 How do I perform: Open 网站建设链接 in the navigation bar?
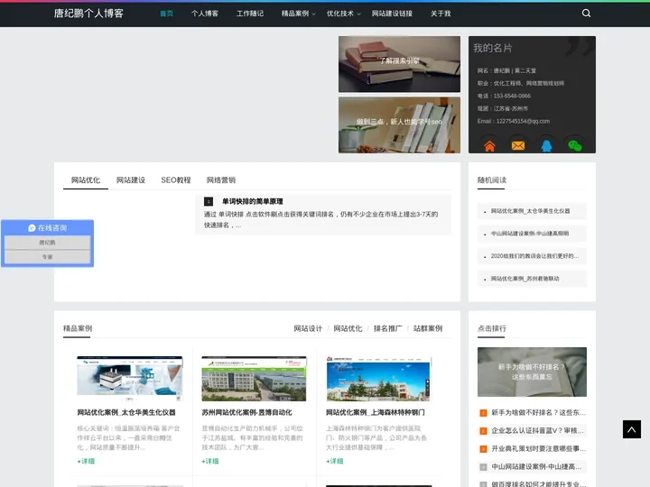(x=392, y=14)
